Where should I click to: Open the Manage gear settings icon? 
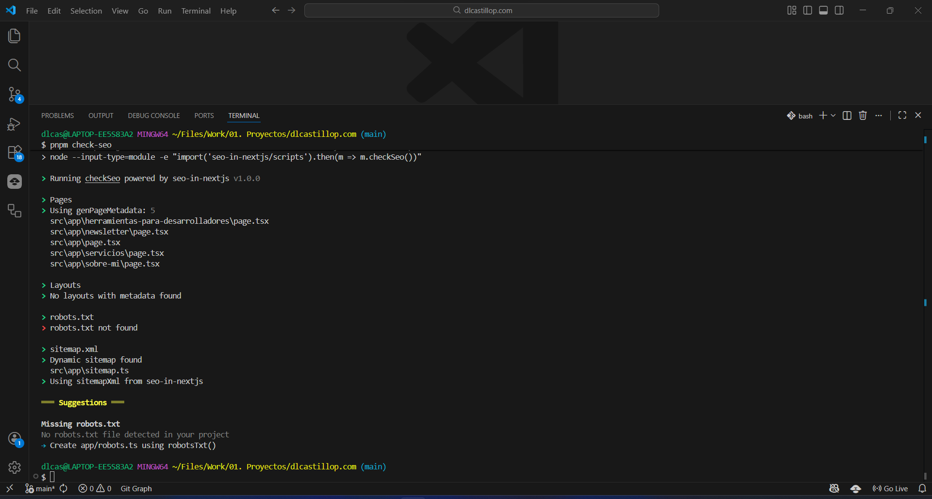coord(15,467)
